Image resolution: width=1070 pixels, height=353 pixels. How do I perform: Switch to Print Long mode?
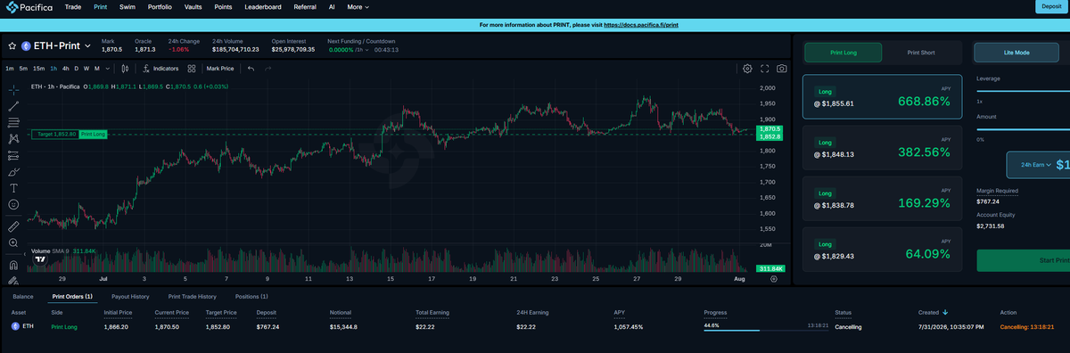pyautogui.click(x=843, y=53)
